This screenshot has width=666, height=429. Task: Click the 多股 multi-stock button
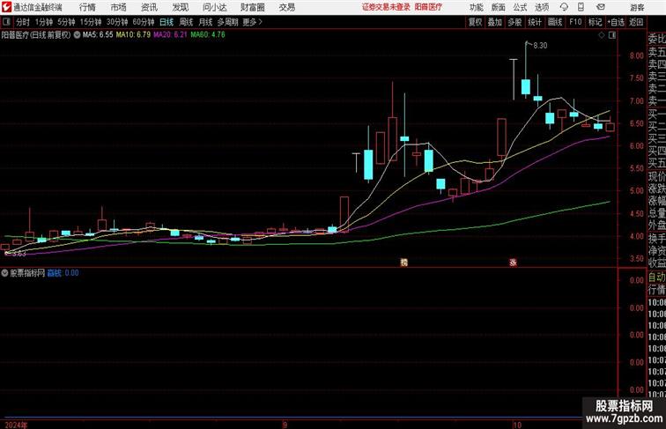pos(514,22)
